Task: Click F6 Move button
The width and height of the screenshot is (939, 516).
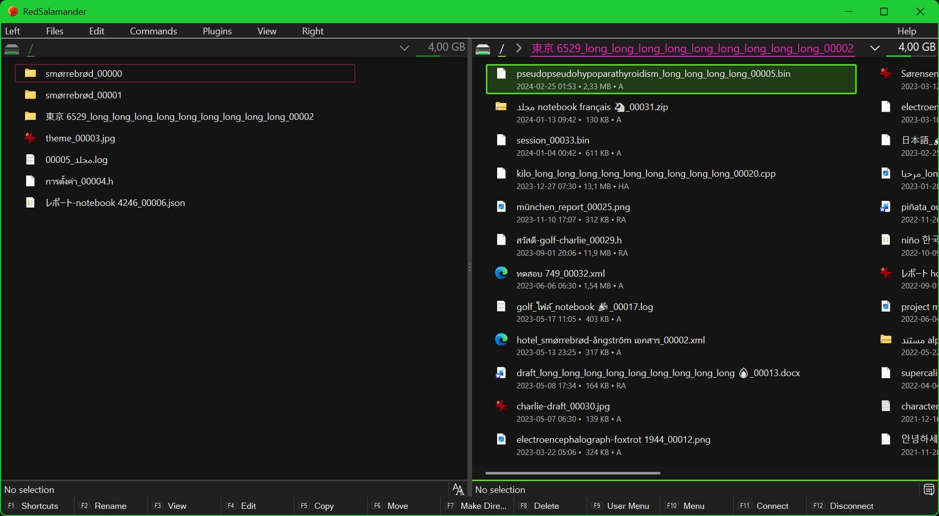Action: 403,506
